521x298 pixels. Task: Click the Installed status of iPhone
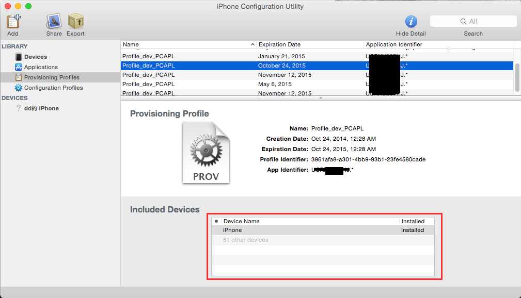413,230
